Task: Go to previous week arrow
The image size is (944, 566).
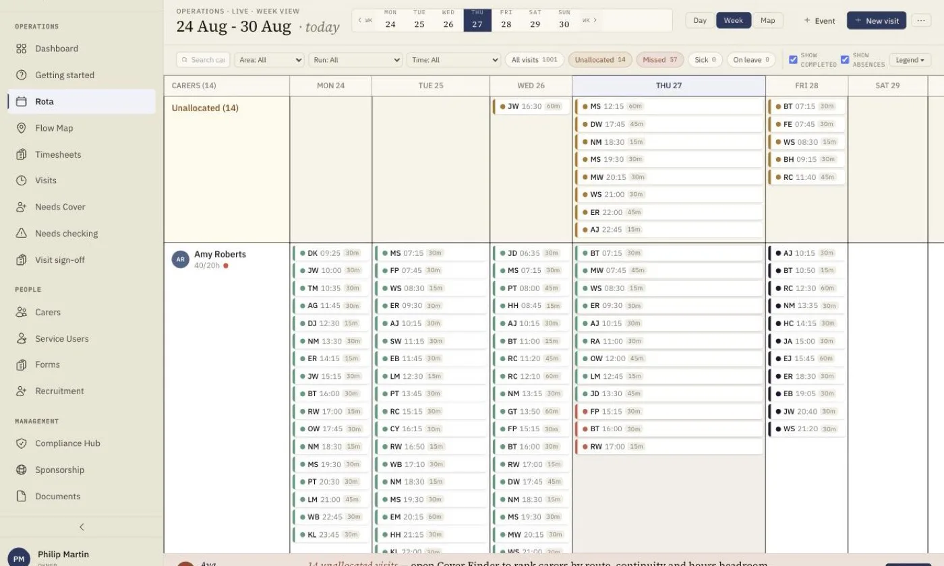Action: 365,20
